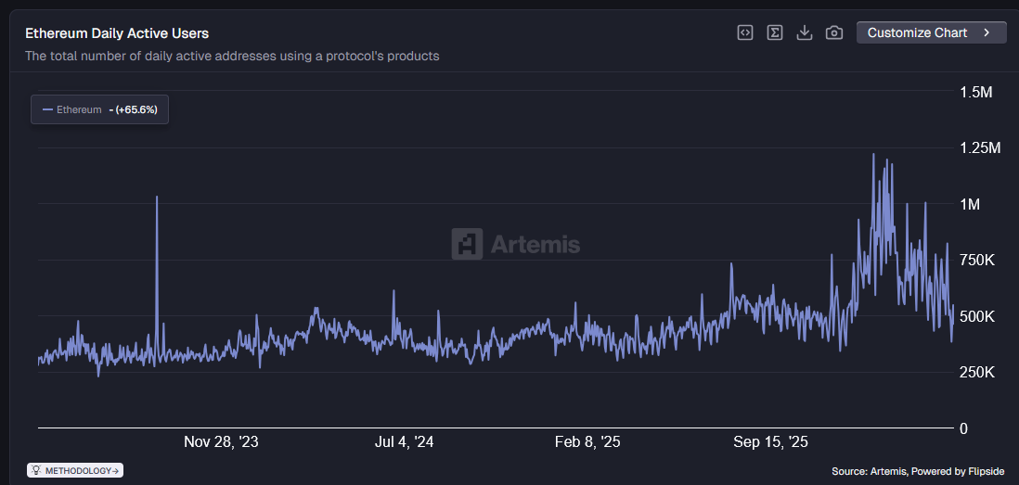Viewport: 1019px width, 485px height.
Task: Click the sigma formula icon
Action: tap(775, 33)
